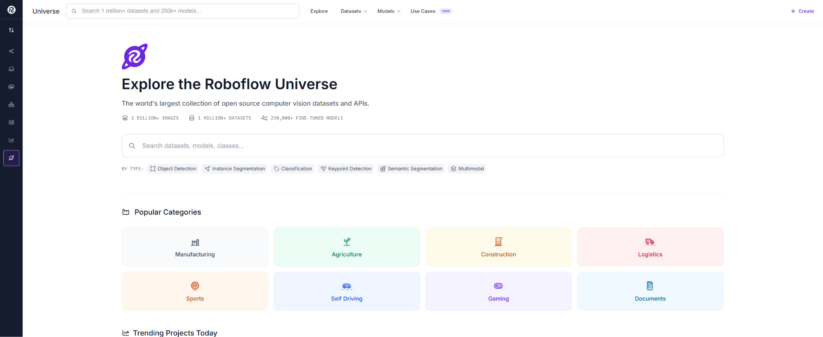Focus the top datasets and models search field
This screenshot has height=337, width=823.
point(183,11)
